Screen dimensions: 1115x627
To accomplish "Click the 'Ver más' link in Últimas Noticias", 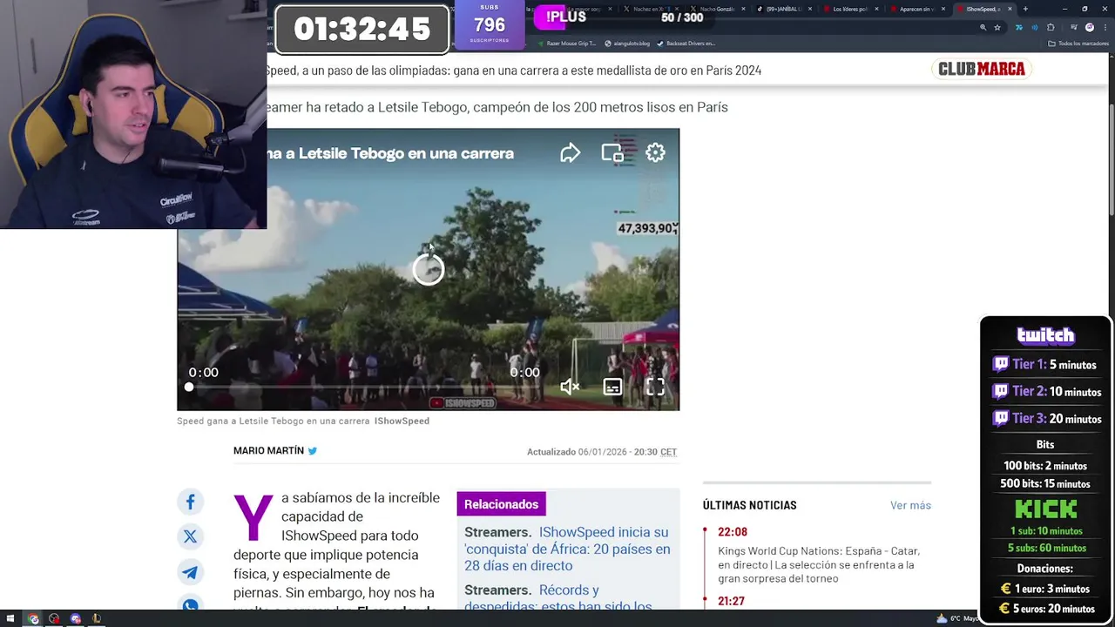I will tap(910, 505).
